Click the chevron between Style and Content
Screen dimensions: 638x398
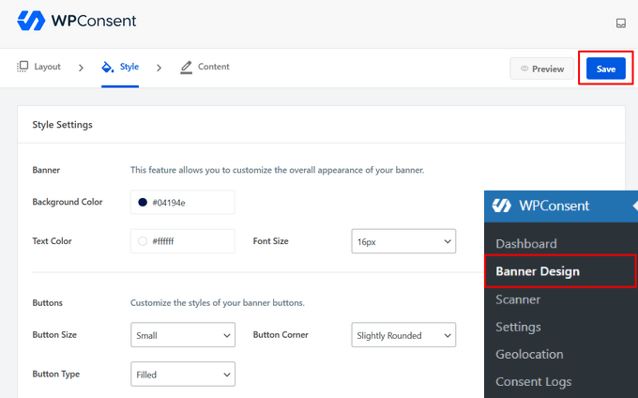[x=159, y=68]
